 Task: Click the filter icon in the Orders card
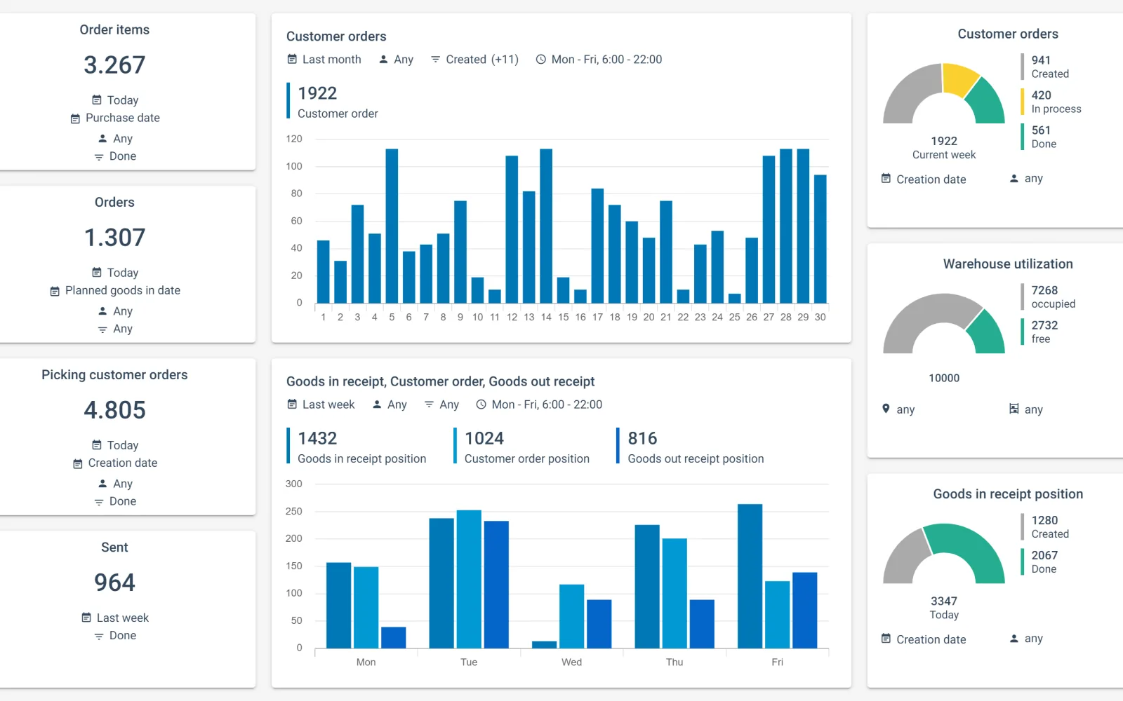point(102,329)
